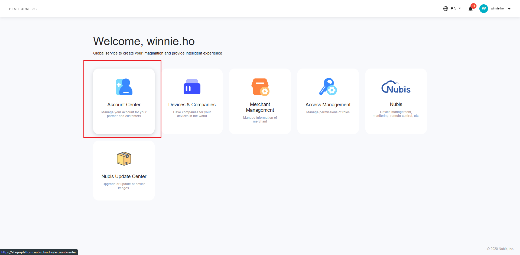Click the Nubis cloud logo

point(396,87)
